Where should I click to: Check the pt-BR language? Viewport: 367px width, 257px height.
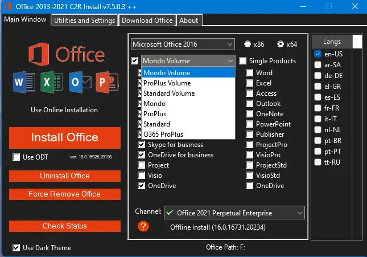click(317, 140)
